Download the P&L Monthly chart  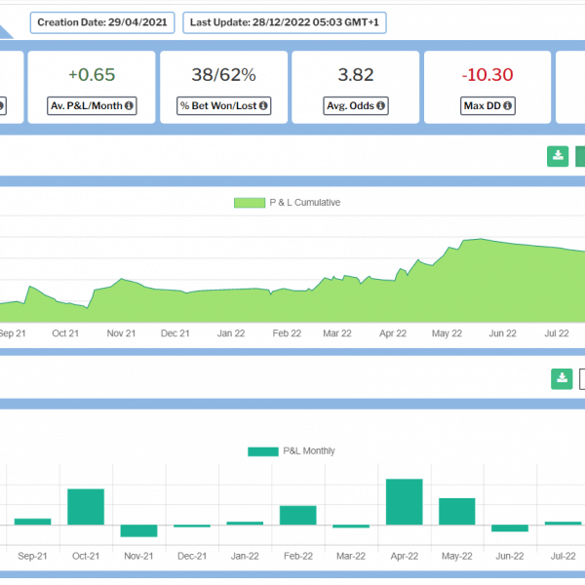pyautogui.click(x=562, y=379)
